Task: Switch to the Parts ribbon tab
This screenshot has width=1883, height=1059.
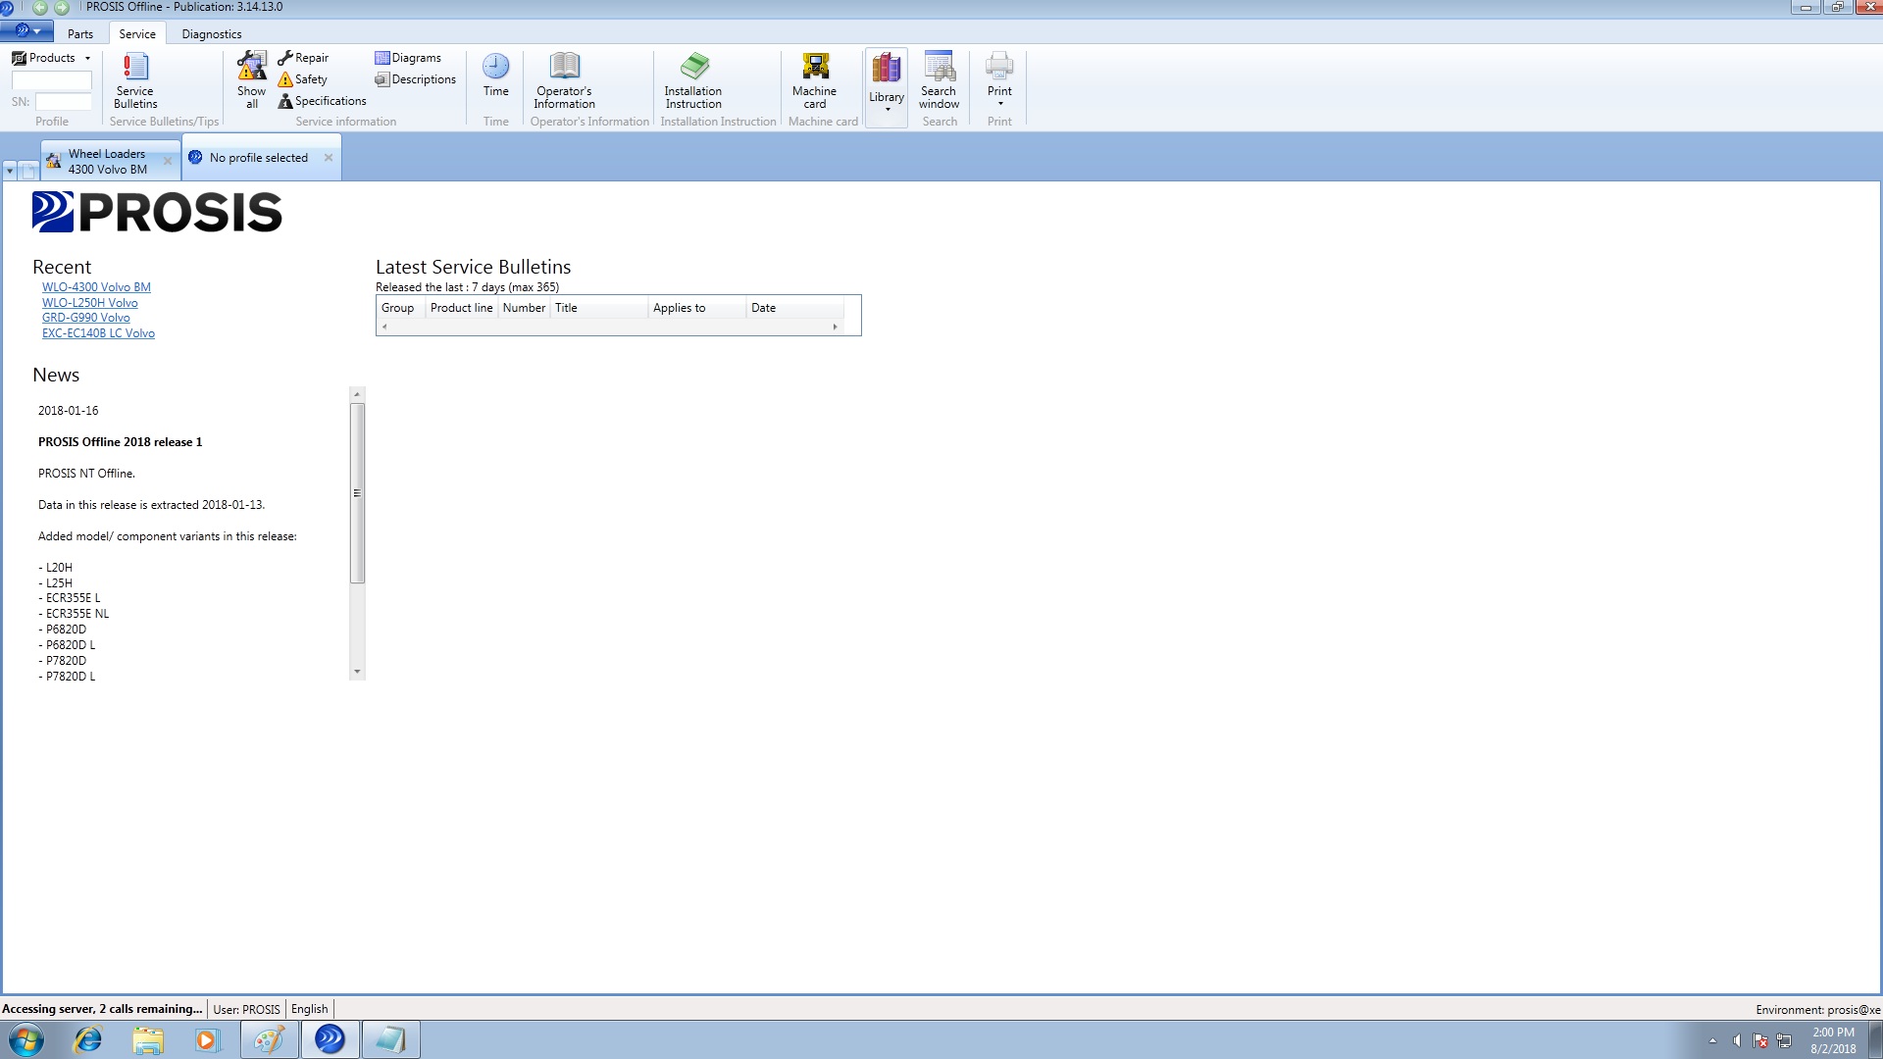Action: 80,33
